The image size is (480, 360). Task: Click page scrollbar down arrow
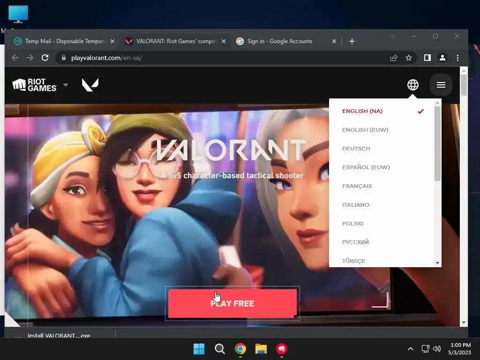pos(464,322)
